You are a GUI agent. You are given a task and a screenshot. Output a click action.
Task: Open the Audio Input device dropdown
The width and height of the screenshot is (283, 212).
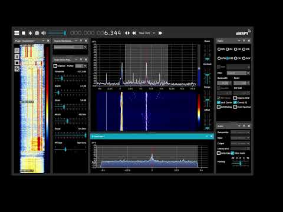[x=240, y=138]
